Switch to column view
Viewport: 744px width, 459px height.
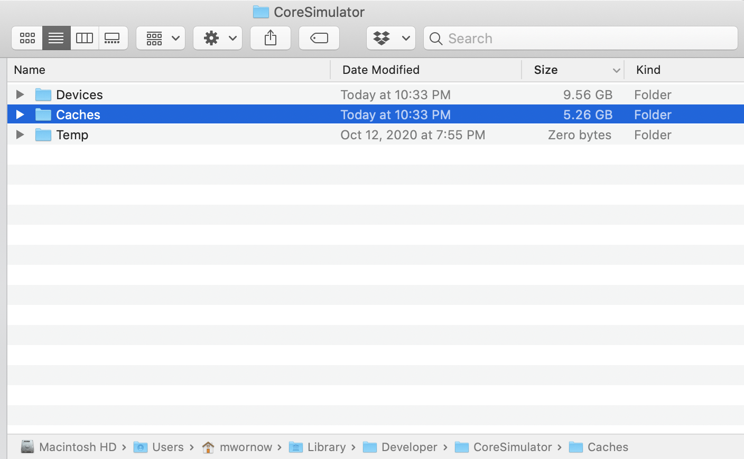[85, 38]
